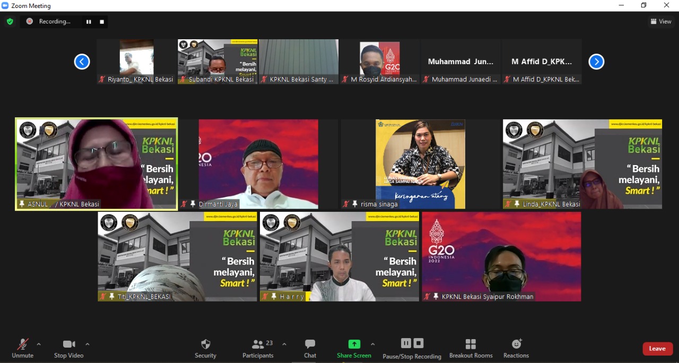This screenshot has width=679, height=363.
Task: Open the View layout menu
Action: pyautogui.click(x=661, y=22)
